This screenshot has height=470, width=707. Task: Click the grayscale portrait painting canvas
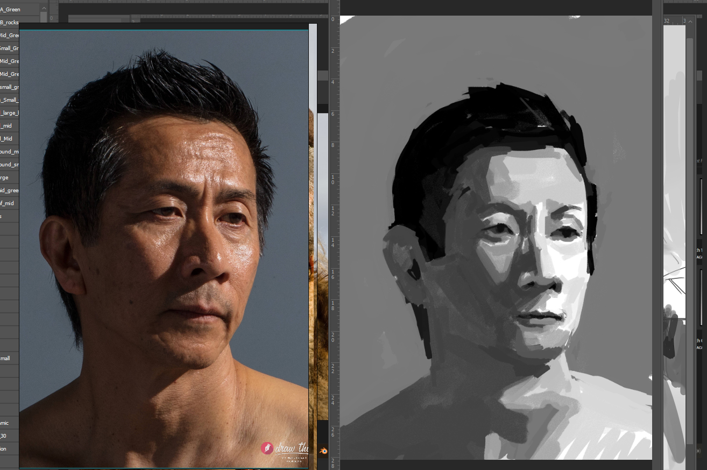(495, 242)
